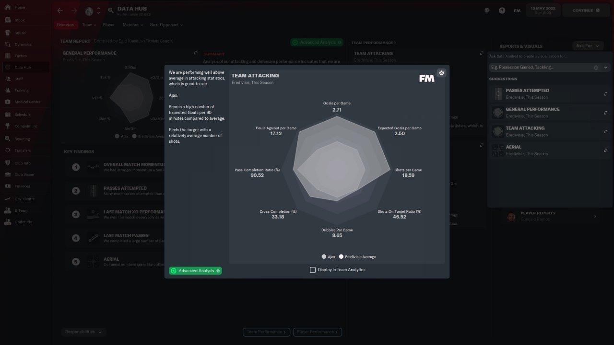
Task: Expand the General Performance panel in Team Report
Action: [x=196, y=53]
